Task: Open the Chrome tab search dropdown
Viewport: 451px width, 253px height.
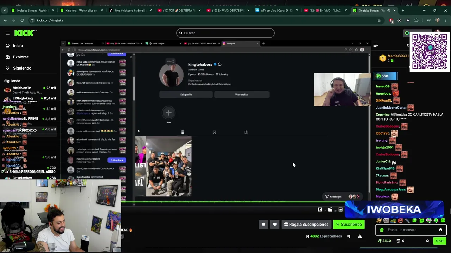Action: click(x=5, y=11)
